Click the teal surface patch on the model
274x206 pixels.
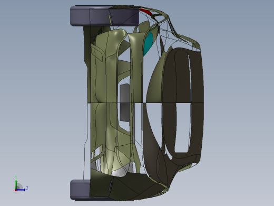148,44
